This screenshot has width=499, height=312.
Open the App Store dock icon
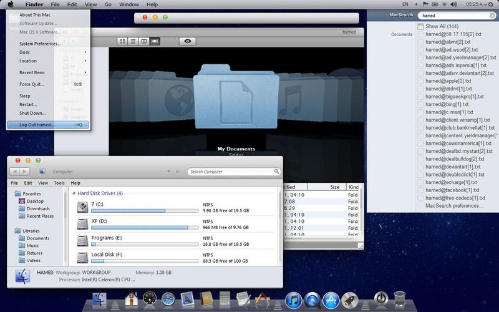click(331, 301)
